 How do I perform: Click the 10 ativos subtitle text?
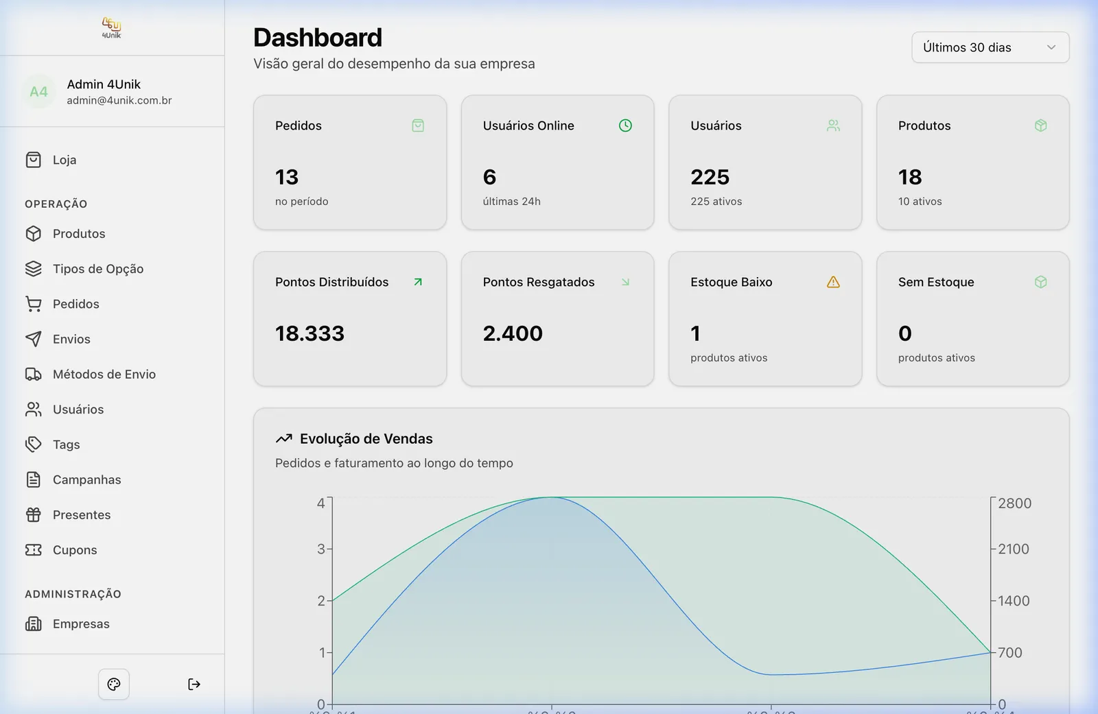point(920,202)
